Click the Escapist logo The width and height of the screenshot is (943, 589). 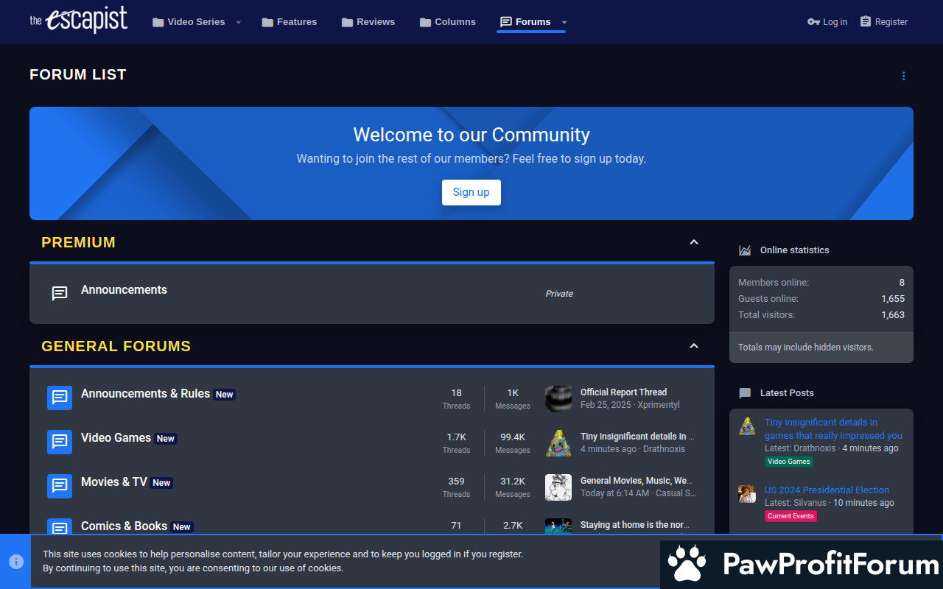[x=78, y=21]
